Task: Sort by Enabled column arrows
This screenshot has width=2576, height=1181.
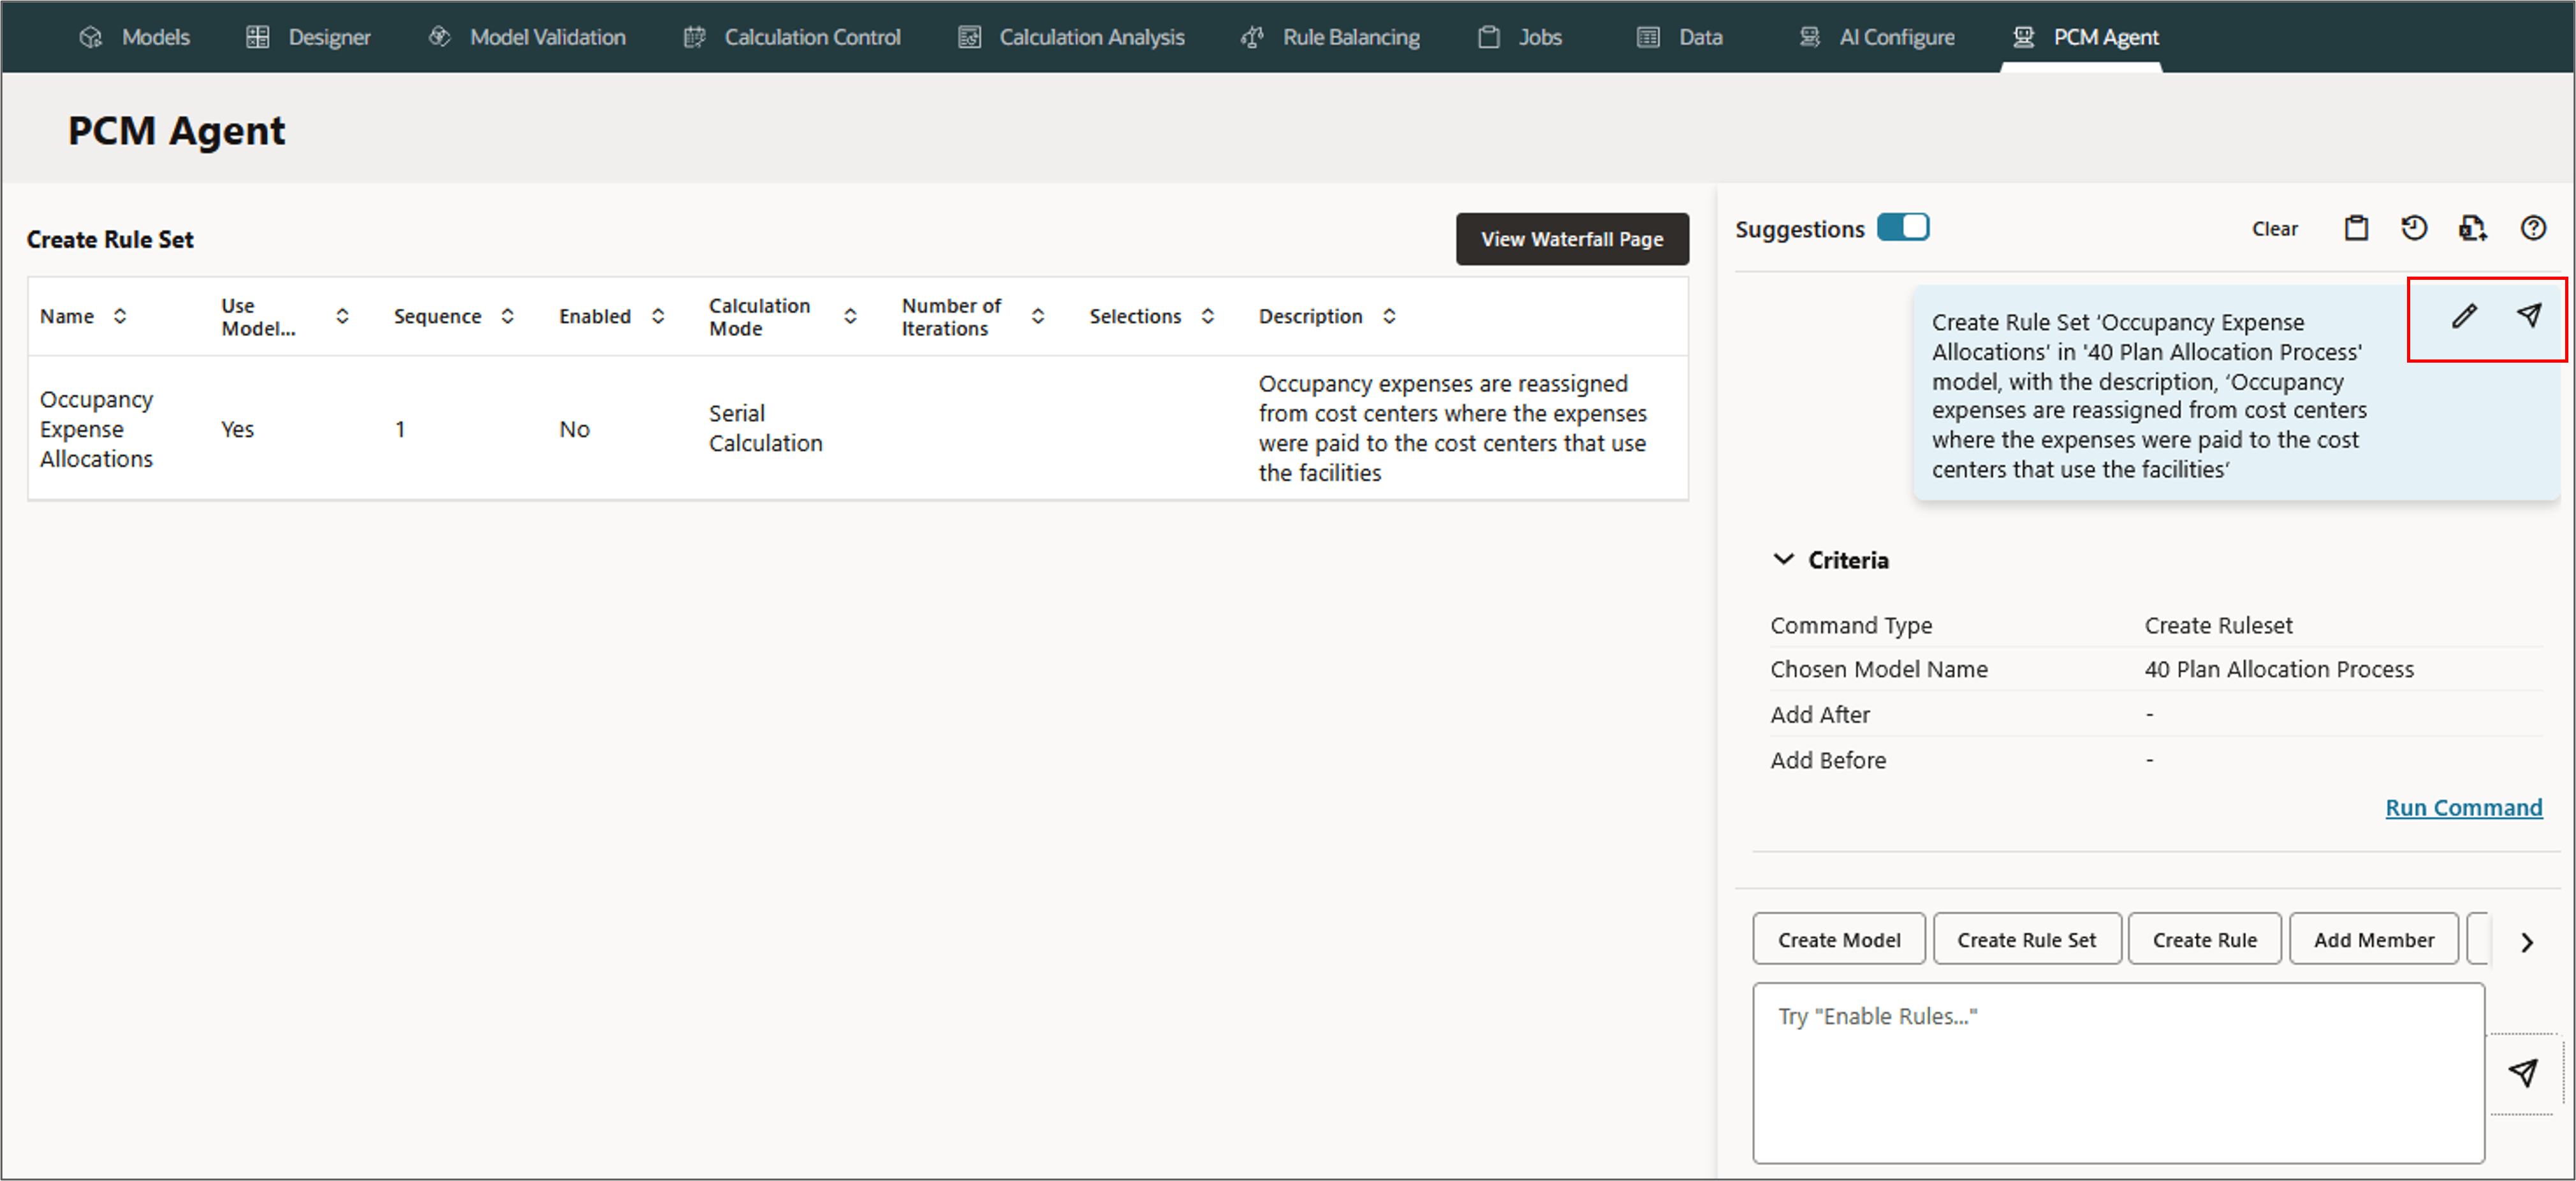Action: 658,317
